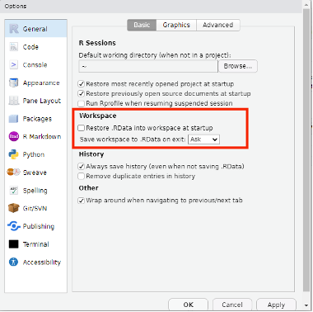This screenshot has width=313, height=312.
Task: Switch to the Graphics tab
Action: (x=176, y=25)
